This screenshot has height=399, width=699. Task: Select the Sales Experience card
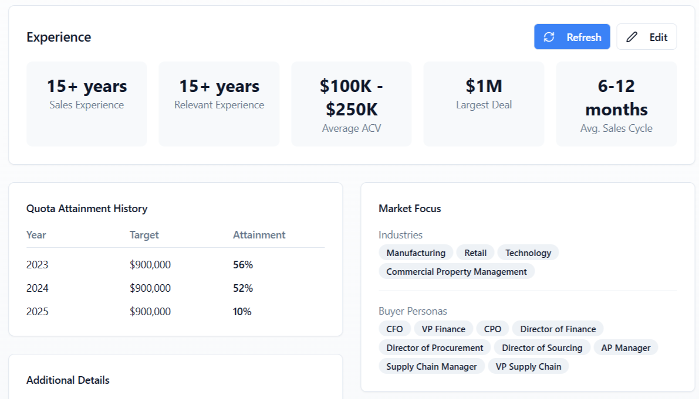point(86,104)
